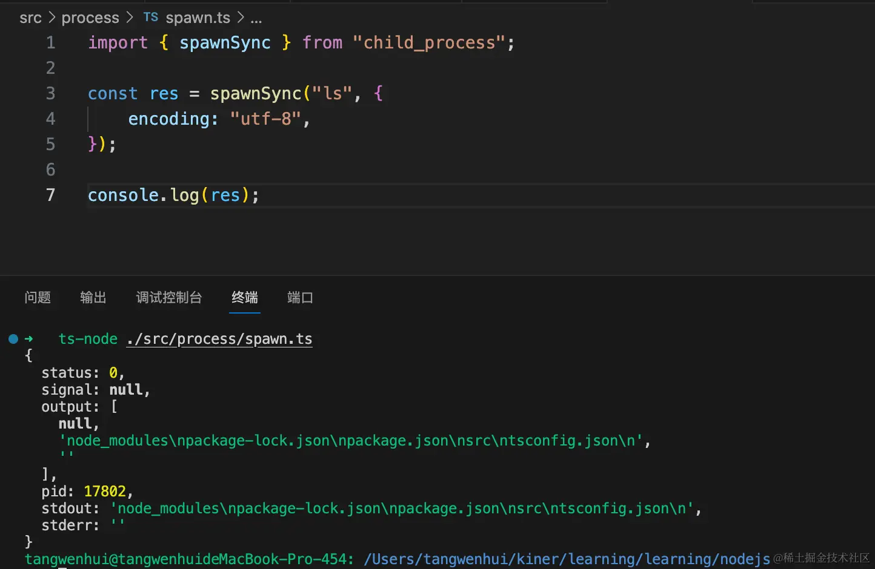Click line number 3 in the gutter
Screen dimensions: 875x569
coord(51,94)
